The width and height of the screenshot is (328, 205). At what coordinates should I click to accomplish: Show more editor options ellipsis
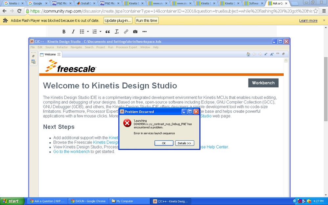tap(145, 32)
